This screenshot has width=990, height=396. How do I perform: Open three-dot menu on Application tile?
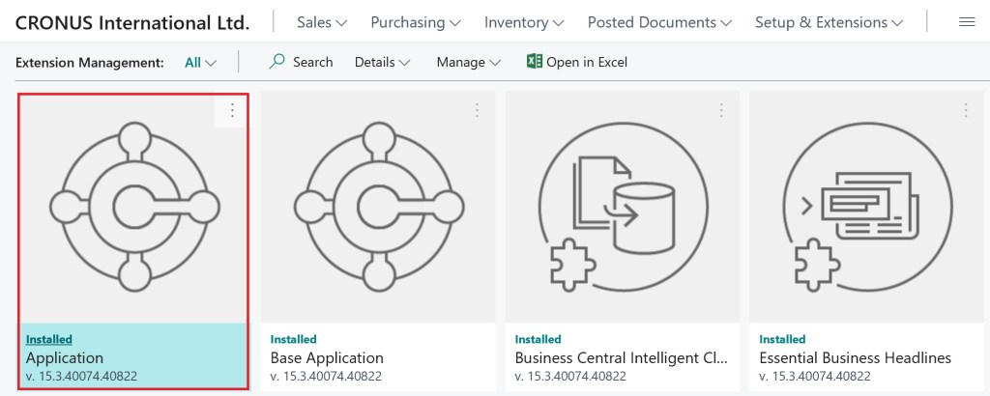tap(232, 111)
